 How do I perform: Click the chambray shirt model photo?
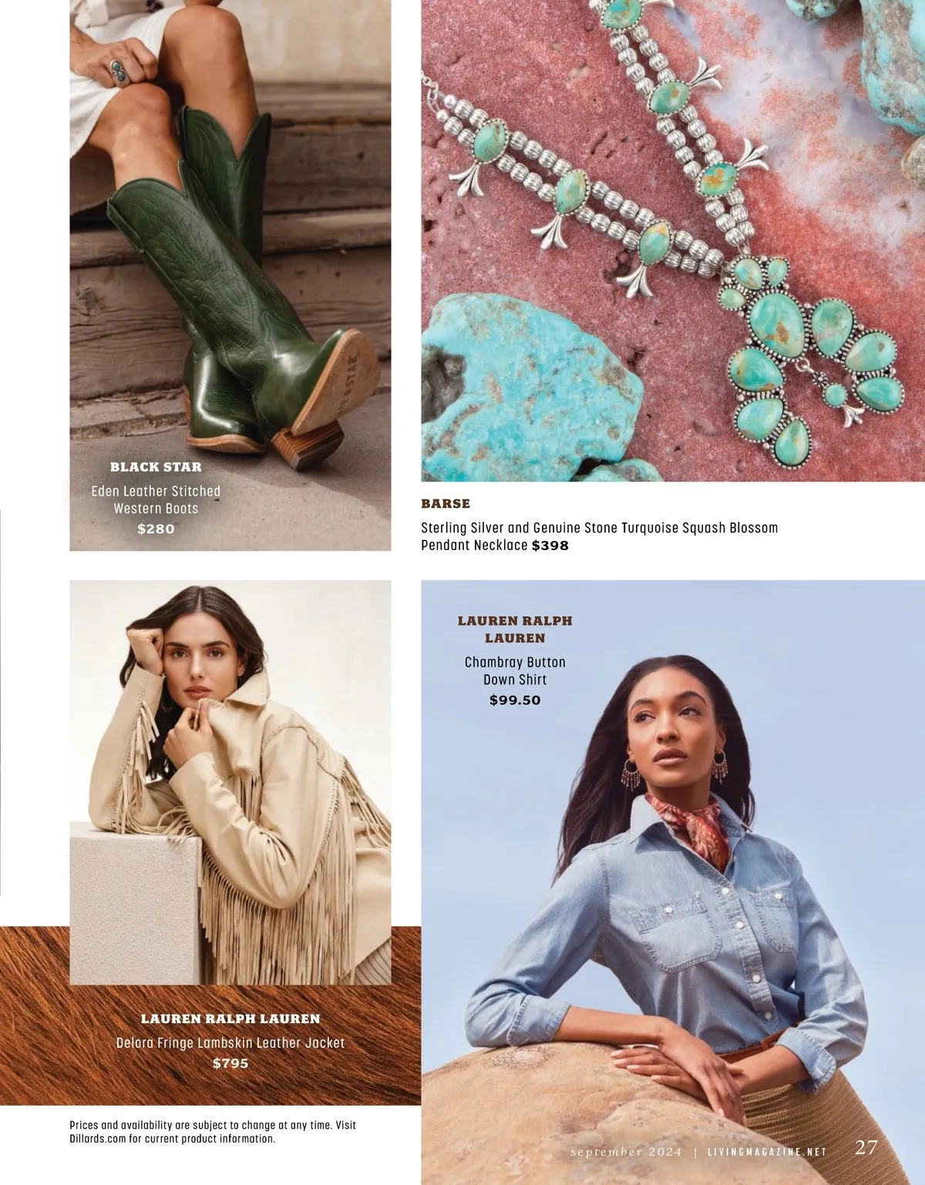tap(673, 882)
